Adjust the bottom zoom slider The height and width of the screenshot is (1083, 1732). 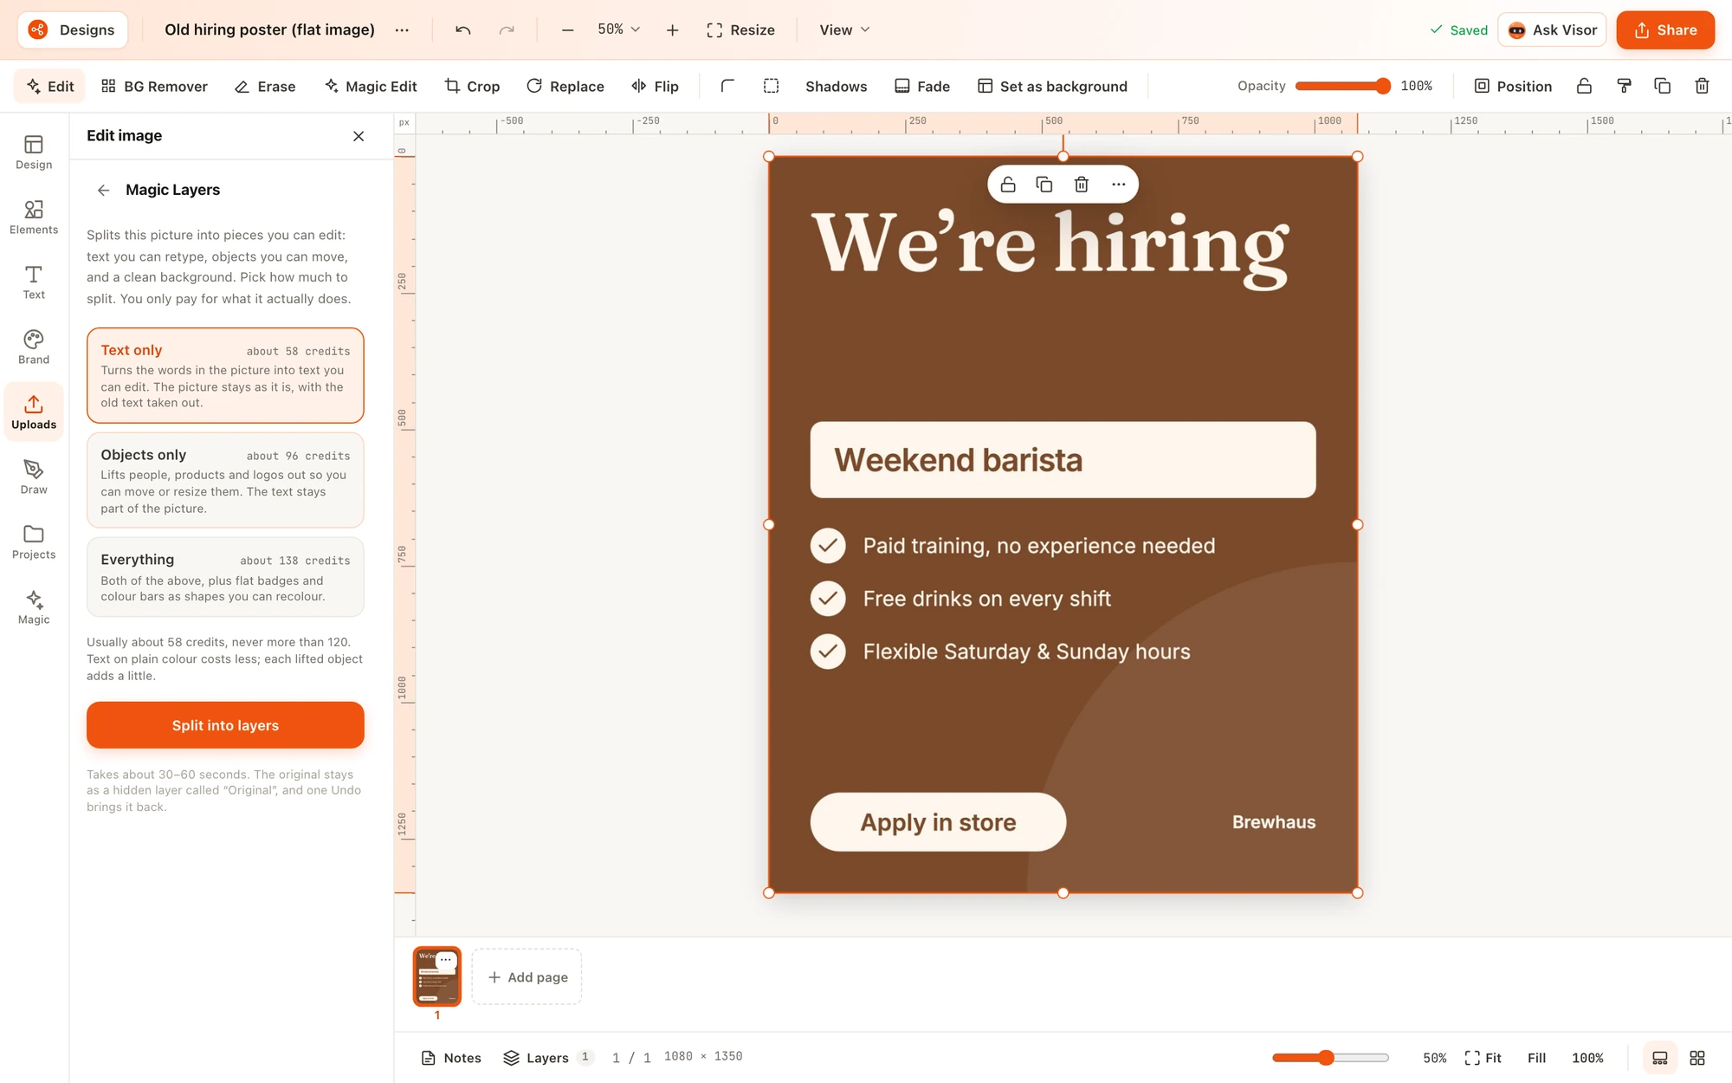[x=1330, y=1058]
